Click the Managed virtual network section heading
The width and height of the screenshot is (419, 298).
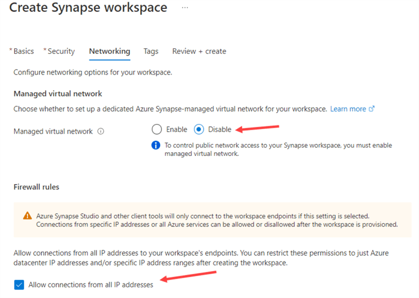pyautogui.click(x=58, y=93)
